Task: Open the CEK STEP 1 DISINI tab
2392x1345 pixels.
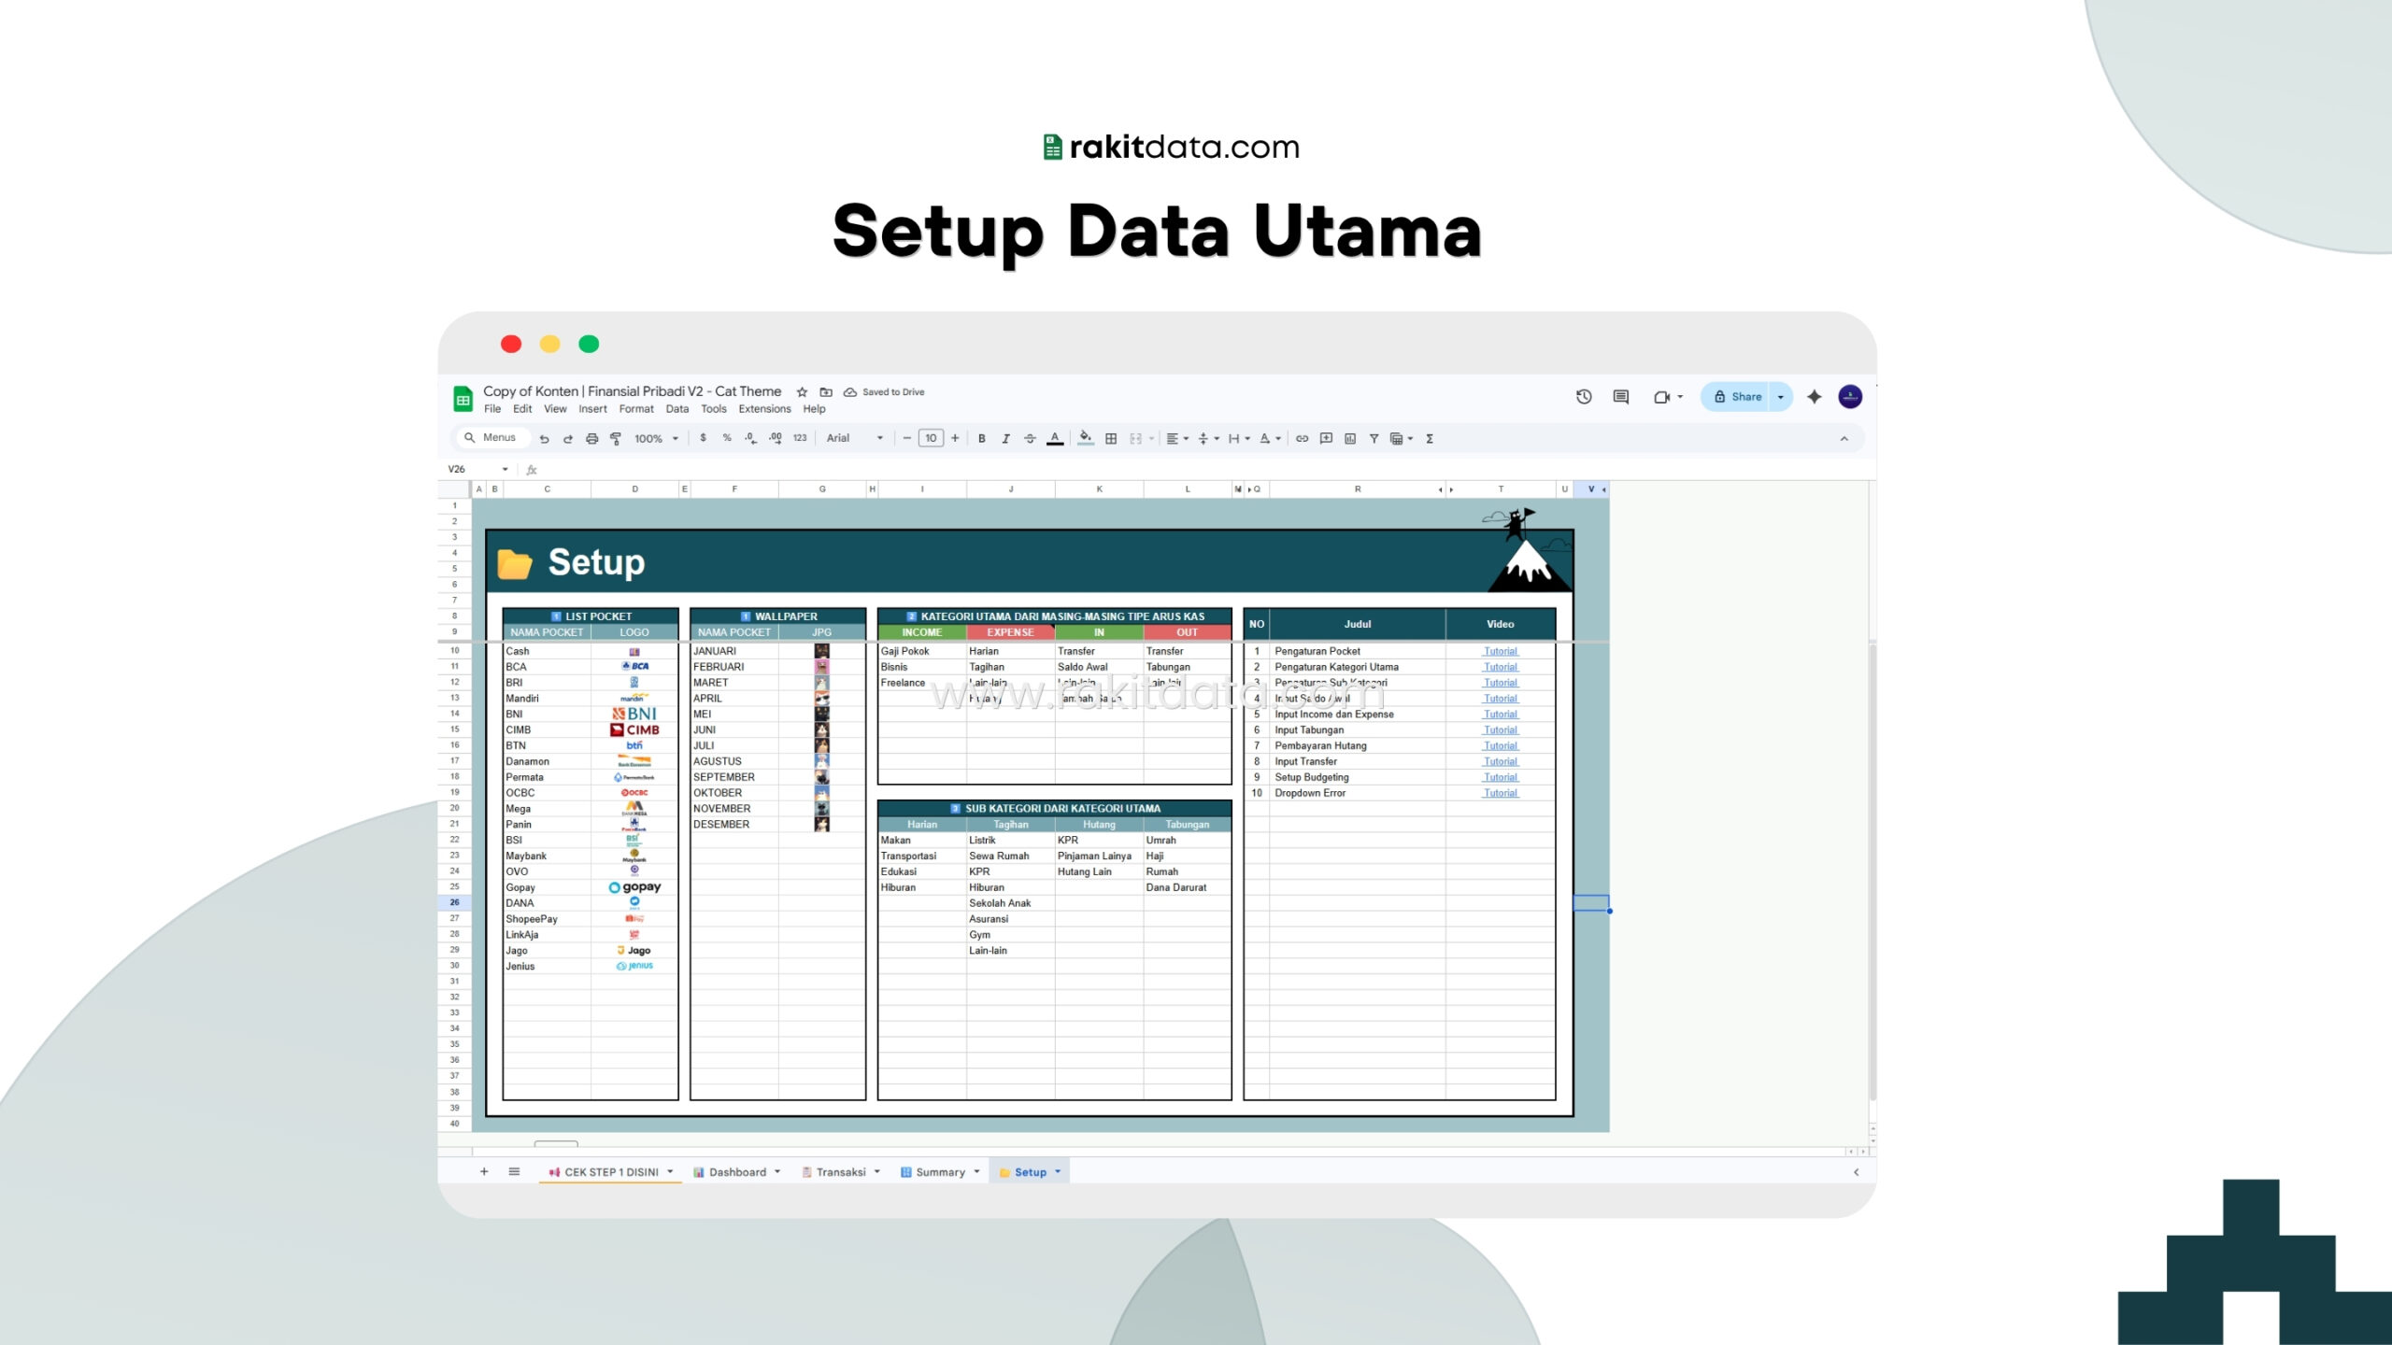Action: tap(610, 1172)
